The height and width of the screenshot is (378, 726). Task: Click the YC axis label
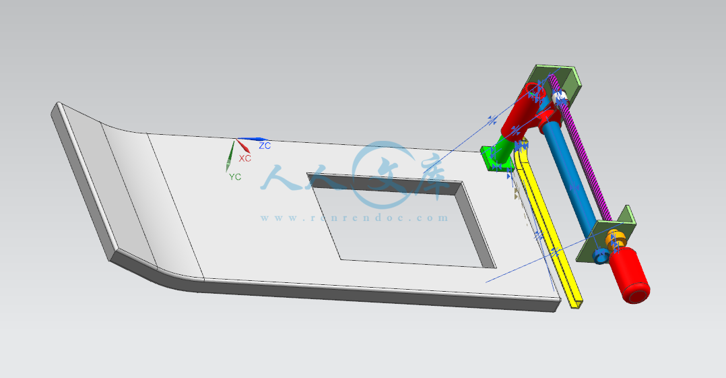tap(235, 177)
